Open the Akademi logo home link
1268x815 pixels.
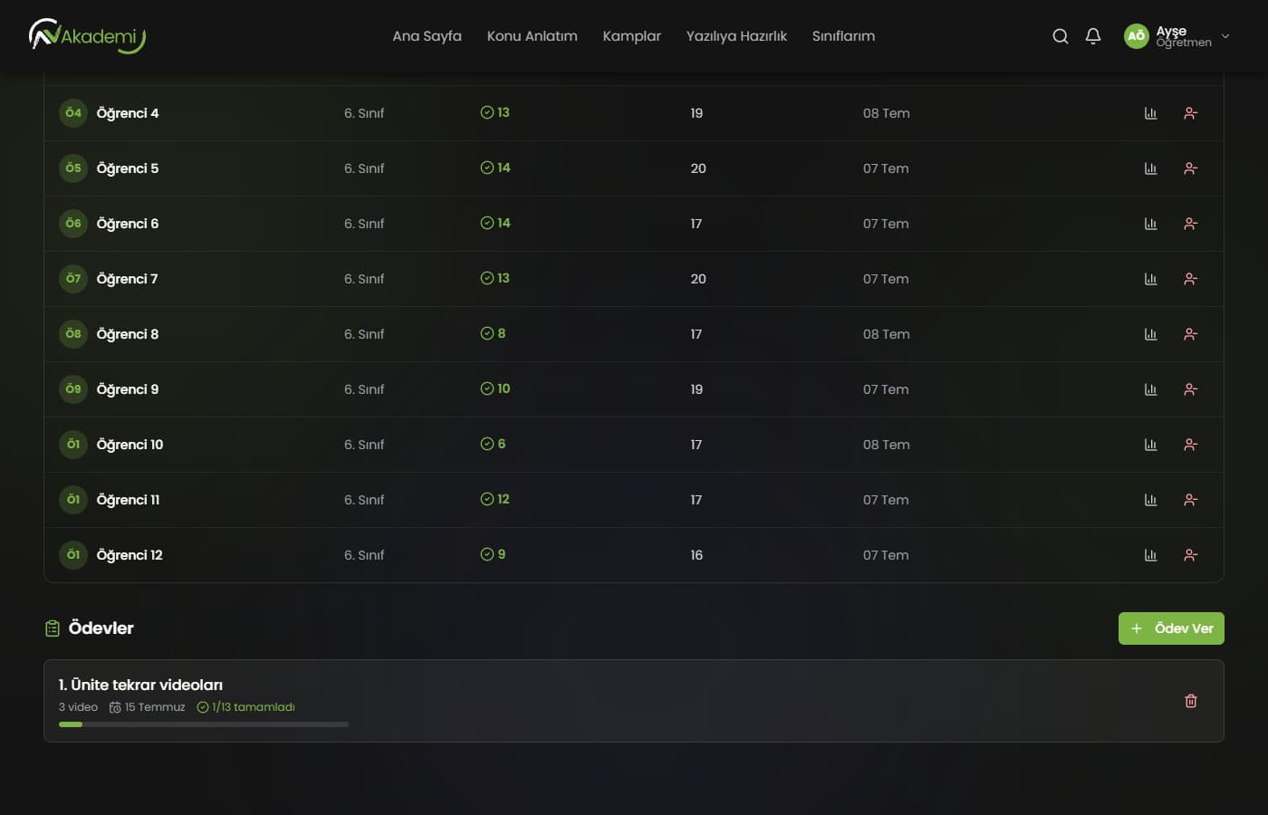click(87, 36)
